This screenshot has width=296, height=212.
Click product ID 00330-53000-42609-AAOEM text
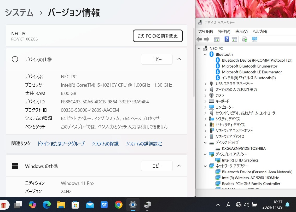pyautogui.click(x=90, y=110)
